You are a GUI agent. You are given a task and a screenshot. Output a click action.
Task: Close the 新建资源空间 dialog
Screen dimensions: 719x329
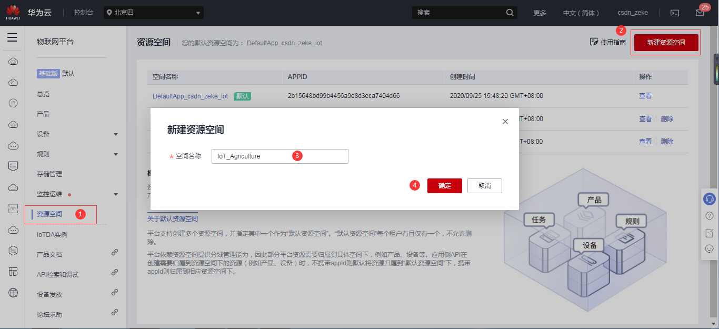click(505, 122)
